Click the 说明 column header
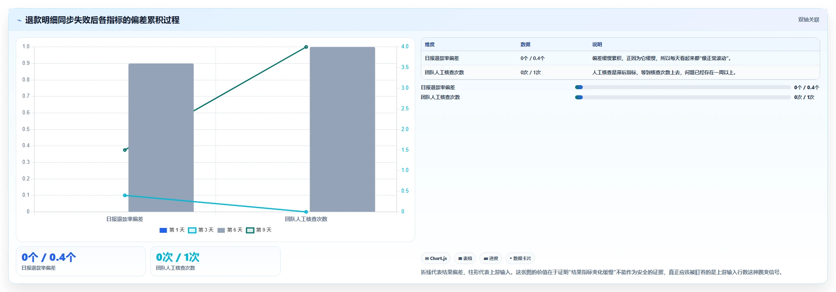 (597, 45)
